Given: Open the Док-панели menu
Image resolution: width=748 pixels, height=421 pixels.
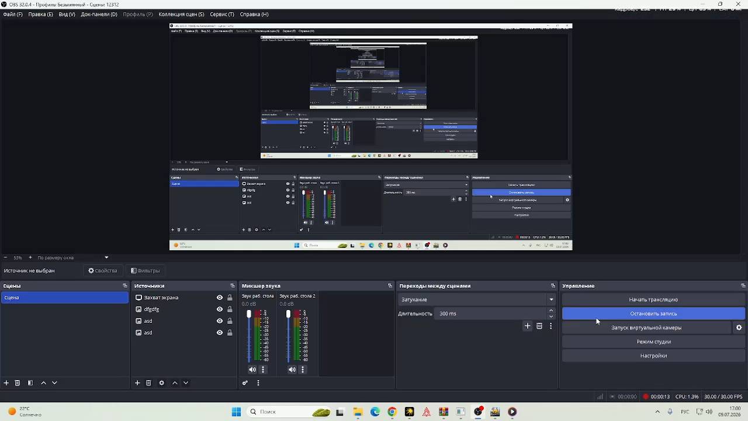Looking at the screenshot, I should 99,14.
